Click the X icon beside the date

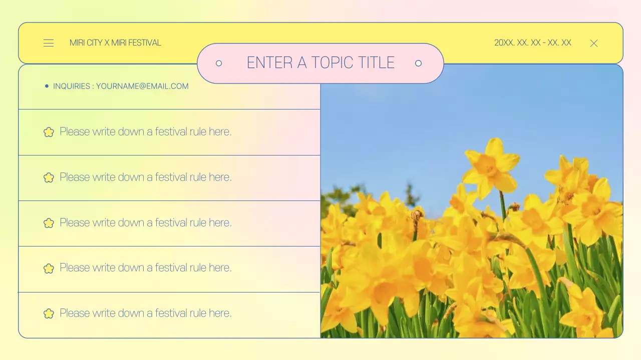click(594, 43)
